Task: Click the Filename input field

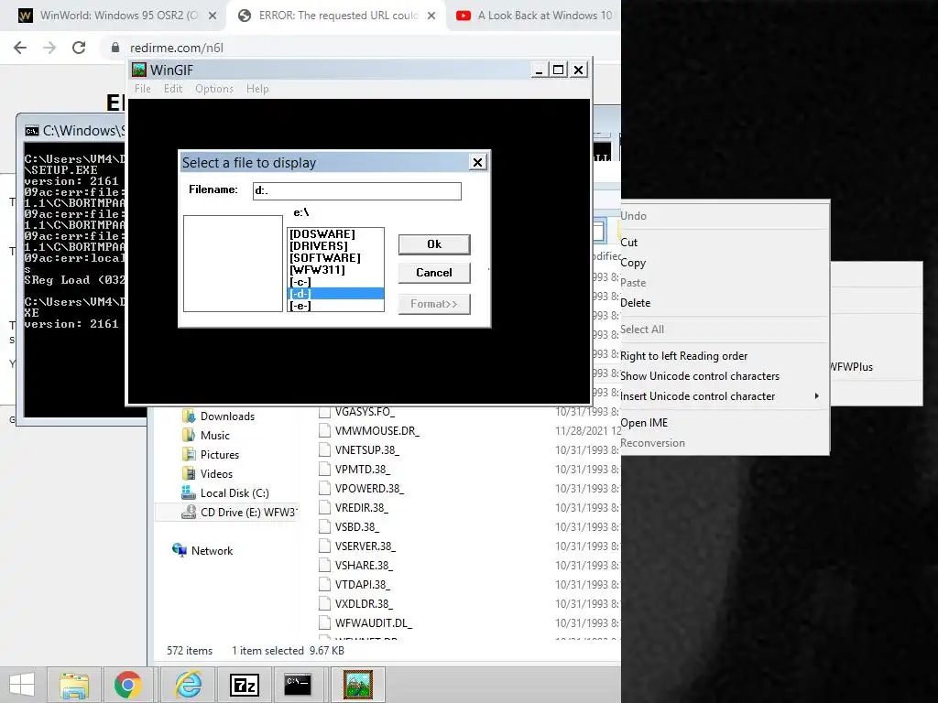Action: click(x=356, y=190)
